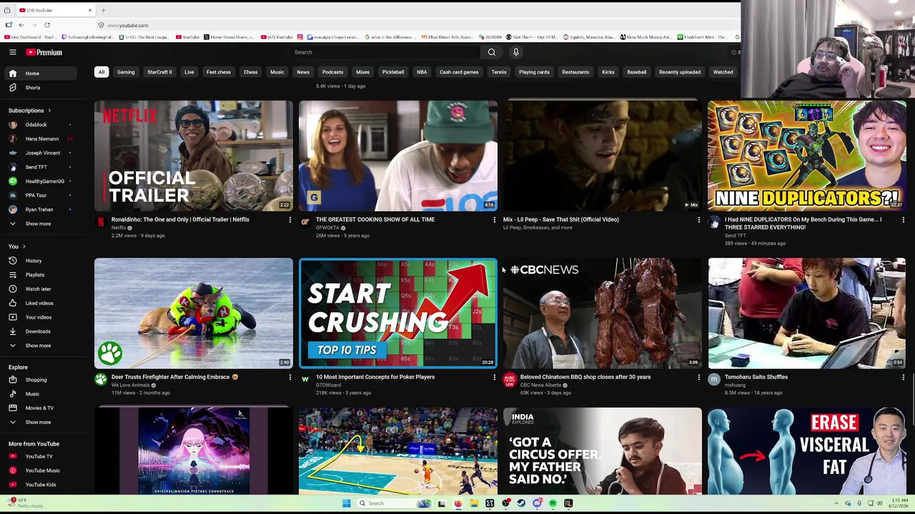The height and width of the screenshot is (514, 915).
Task: Click Netflix channel avatar under Ronaldinho video
Action: [101, 222]
